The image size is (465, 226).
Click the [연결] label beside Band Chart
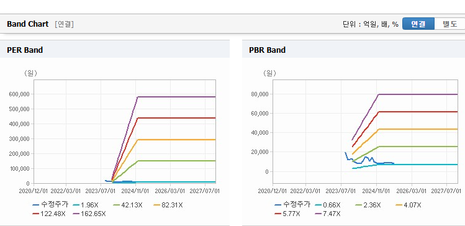pyautogui.click(x=64, y=24)
